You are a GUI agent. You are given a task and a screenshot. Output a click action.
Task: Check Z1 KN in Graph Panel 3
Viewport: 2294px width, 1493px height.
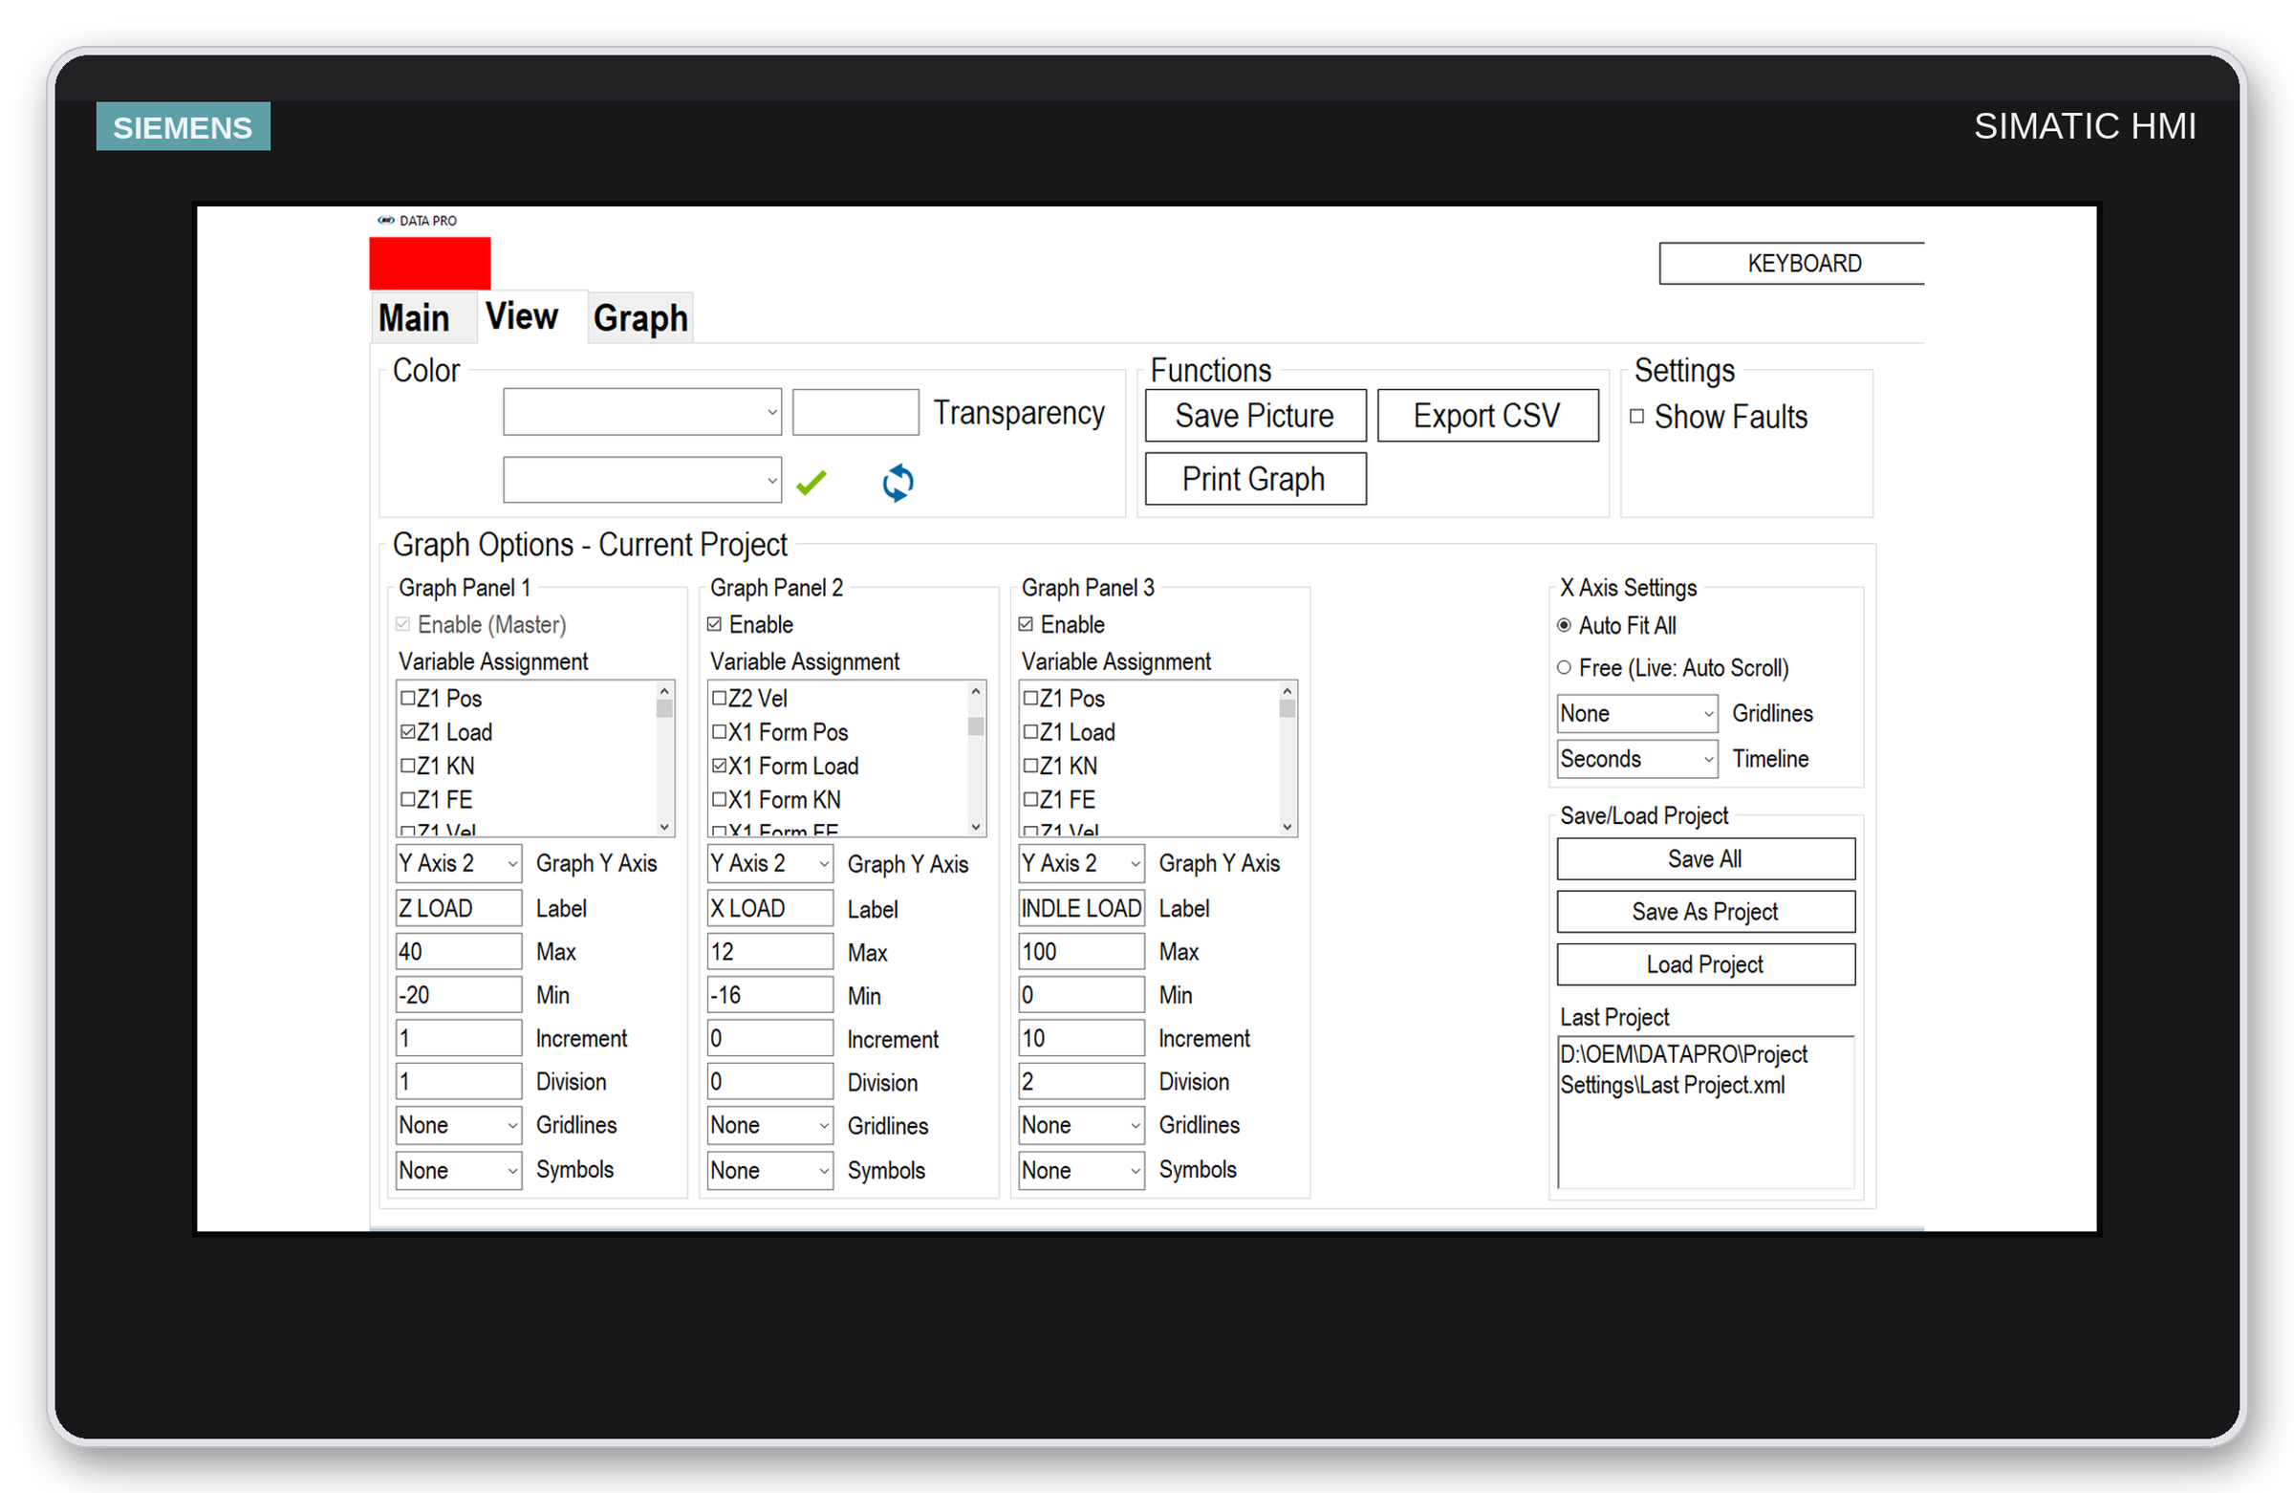(1030, 766)
